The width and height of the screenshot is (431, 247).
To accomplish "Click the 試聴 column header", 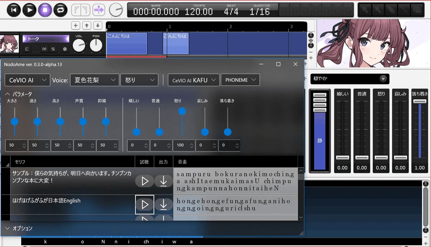I will point(144,162).
